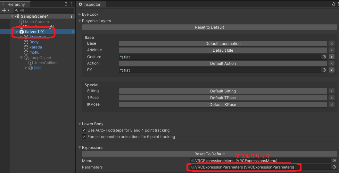
Task: Collapse the Expressions section
Action: [x=79, y=148]
